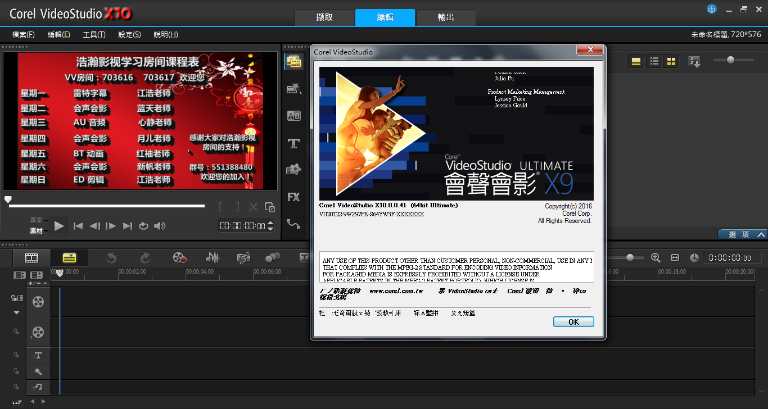Image resolution: width=768 pixels, height=409 pixels.
Task: Enable repeat playback in preview
Action: (143, 226)
